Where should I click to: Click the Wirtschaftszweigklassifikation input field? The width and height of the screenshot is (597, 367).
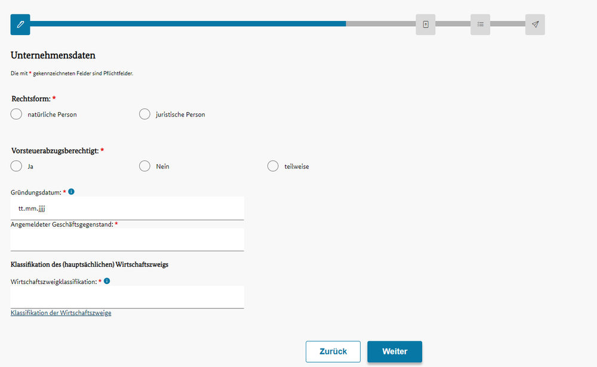[x=127, y=297]
